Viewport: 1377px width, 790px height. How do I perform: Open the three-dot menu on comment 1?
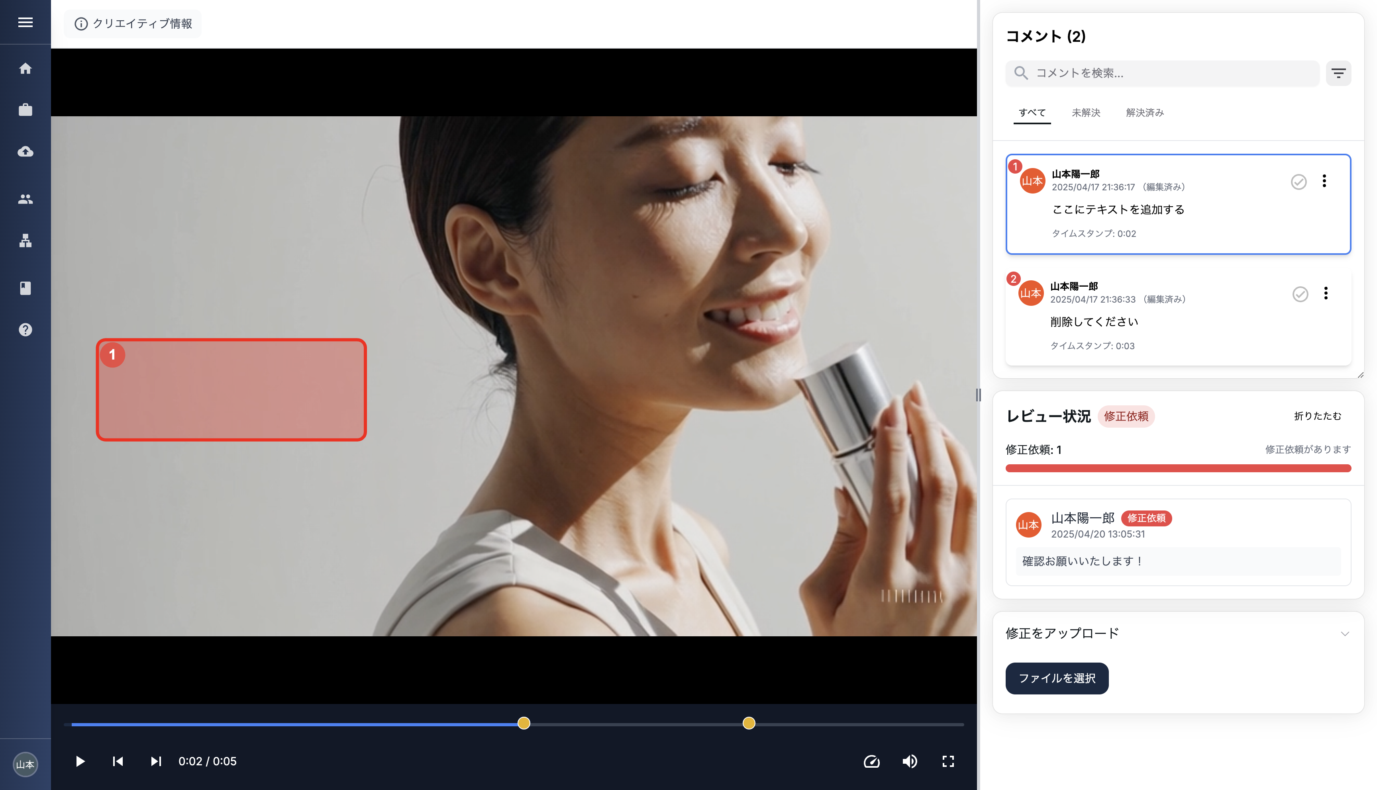coord(1324,181)
